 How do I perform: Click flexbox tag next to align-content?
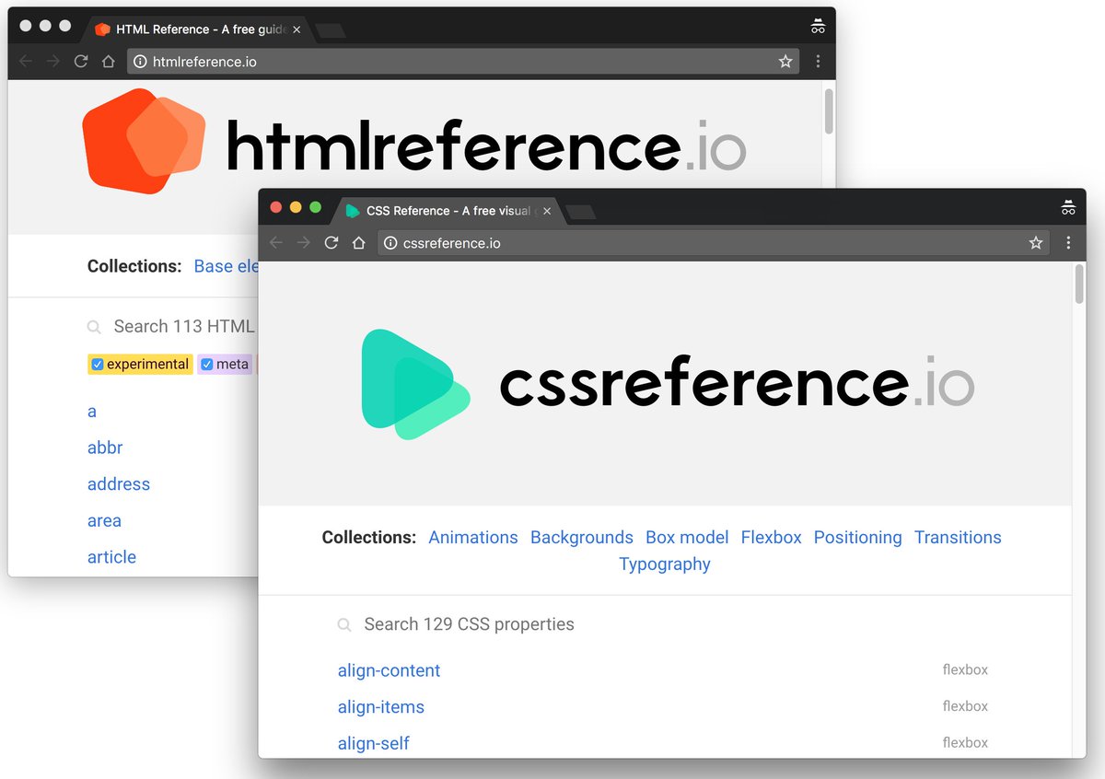pyautogui.click(x=965, y=670)
